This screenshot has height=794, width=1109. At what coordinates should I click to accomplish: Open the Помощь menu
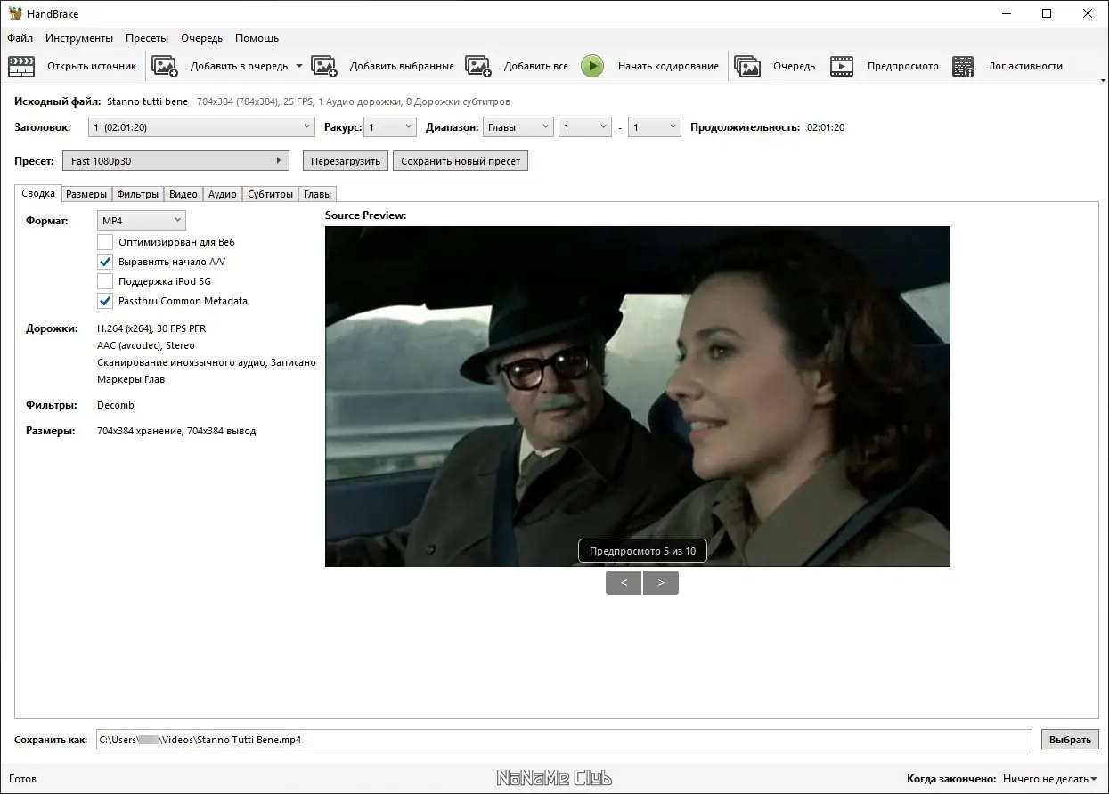coord(257,38)
